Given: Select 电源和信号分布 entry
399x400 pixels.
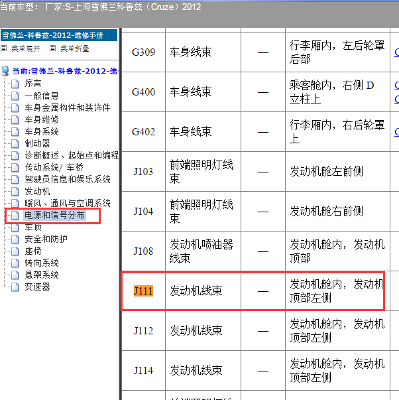Looking at the screenshot, I should click(54, 216).
